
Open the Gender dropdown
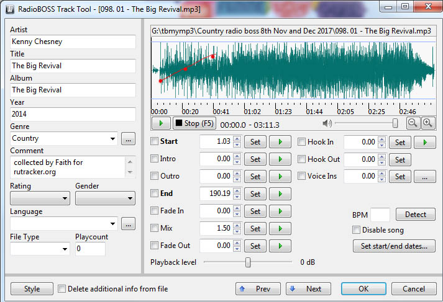(106, 198)
